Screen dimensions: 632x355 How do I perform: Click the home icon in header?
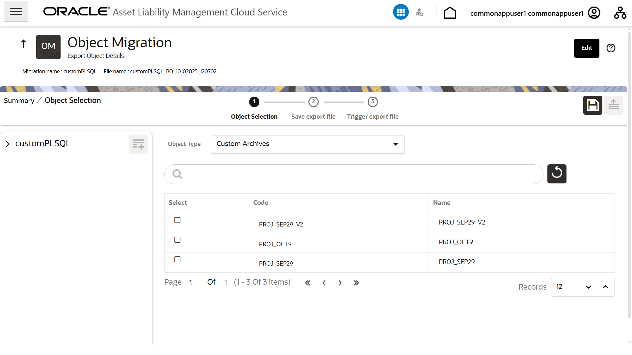pyautogui.click(x=450, y=13)
